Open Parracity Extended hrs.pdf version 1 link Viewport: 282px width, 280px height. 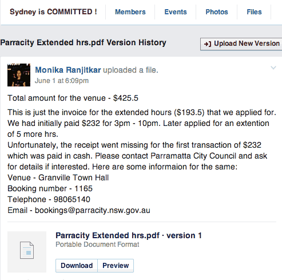[x=129, y=235]
